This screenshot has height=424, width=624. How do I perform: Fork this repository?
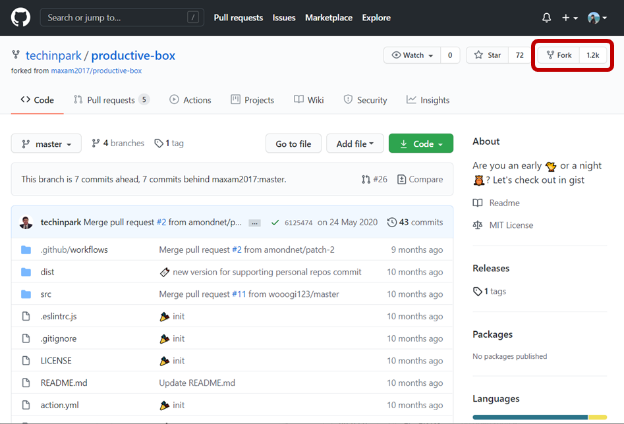click(559, 55)
